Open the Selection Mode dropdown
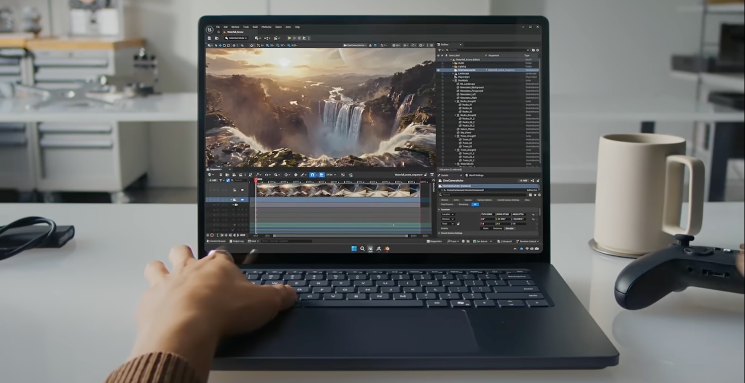The image size is (745, 383). (236, 38)
